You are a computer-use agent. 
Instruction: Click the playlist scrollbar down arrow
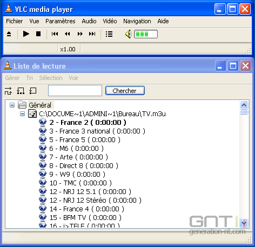[x=244, y=223]
